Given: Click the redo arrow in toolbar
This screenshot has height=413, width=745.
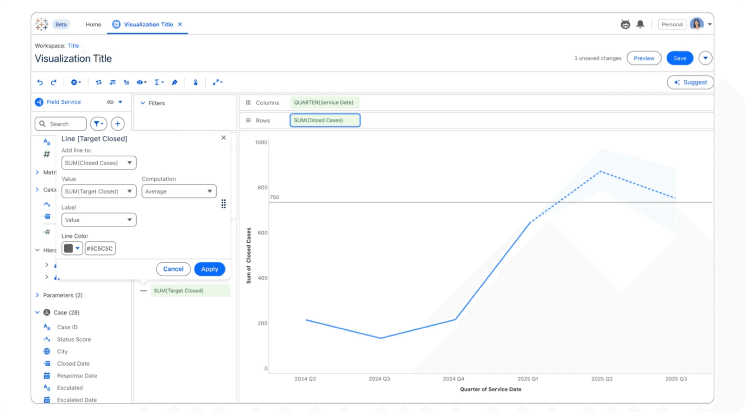Looking at the screenshot, I should click(x=54, y=82).
